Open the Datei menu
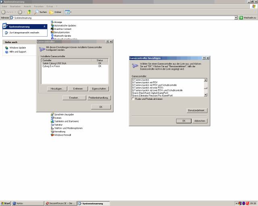This screenshot has height=206, width=258. tap(4, 6)
